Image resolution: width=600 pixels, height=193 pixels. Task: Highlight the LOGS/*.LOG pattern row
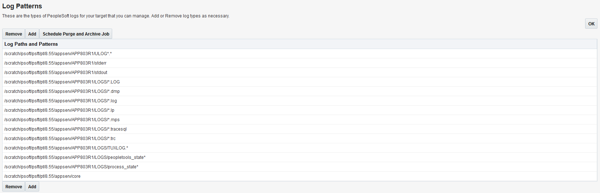(x=62, y=82)
